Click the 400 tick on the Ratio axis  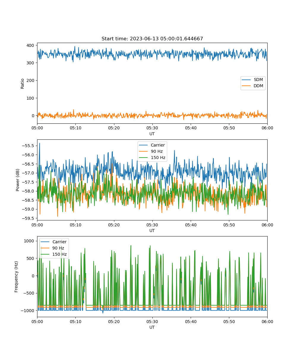click(31, 45)
